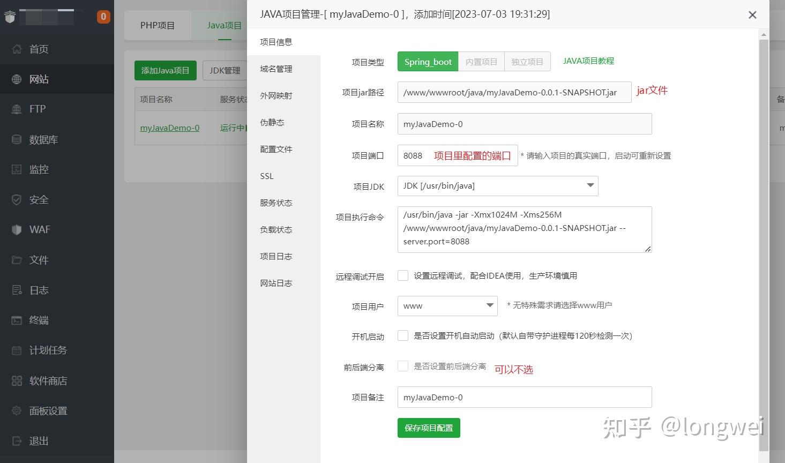
Task: Open the 安全 security settings
Action: click(38, 199)
